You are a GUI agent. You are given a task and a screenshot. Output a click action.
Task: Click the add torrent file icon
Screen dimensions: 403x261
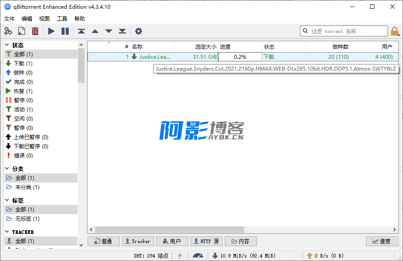pos(22,31)
